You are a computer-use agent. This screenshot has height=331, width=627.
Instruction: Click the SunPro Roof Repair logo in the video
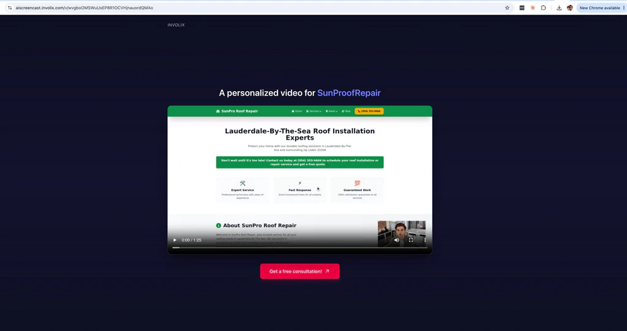(x=237, y=111)
